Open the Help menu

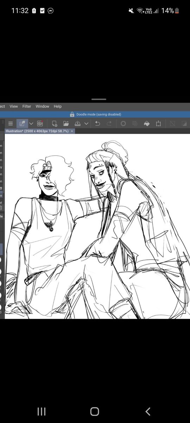coord(58,106)
